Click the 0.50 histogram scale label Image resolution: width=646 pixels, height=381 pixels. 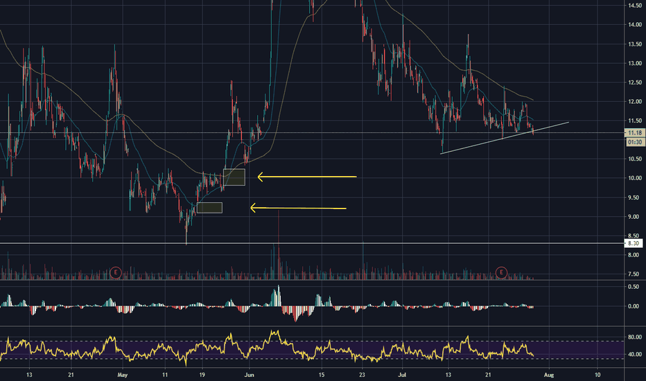tap(634, 287)
